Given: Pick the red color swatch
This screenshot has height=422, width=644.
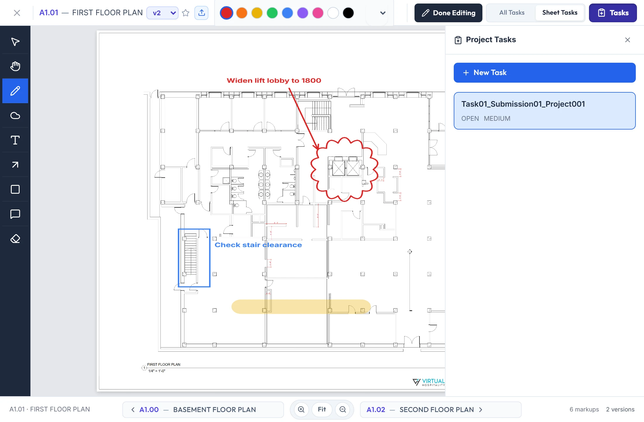Looking at the screenshot, I should [227, 13].
